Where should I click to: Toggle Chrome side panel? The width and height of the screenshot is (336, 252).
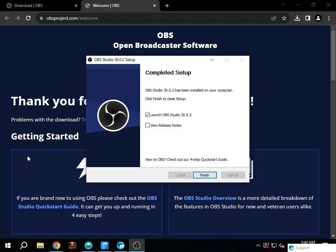click(308, 18)
